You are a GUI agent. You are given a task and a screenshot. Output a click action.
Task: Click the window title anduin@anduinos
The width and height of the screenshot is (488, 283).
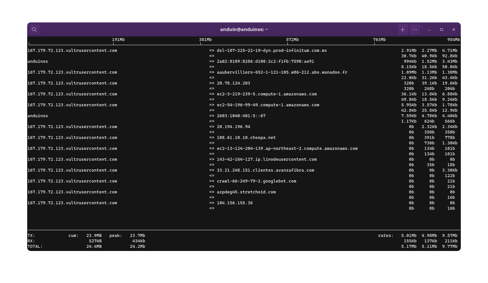pyautogui.click(x=244, y=29)
